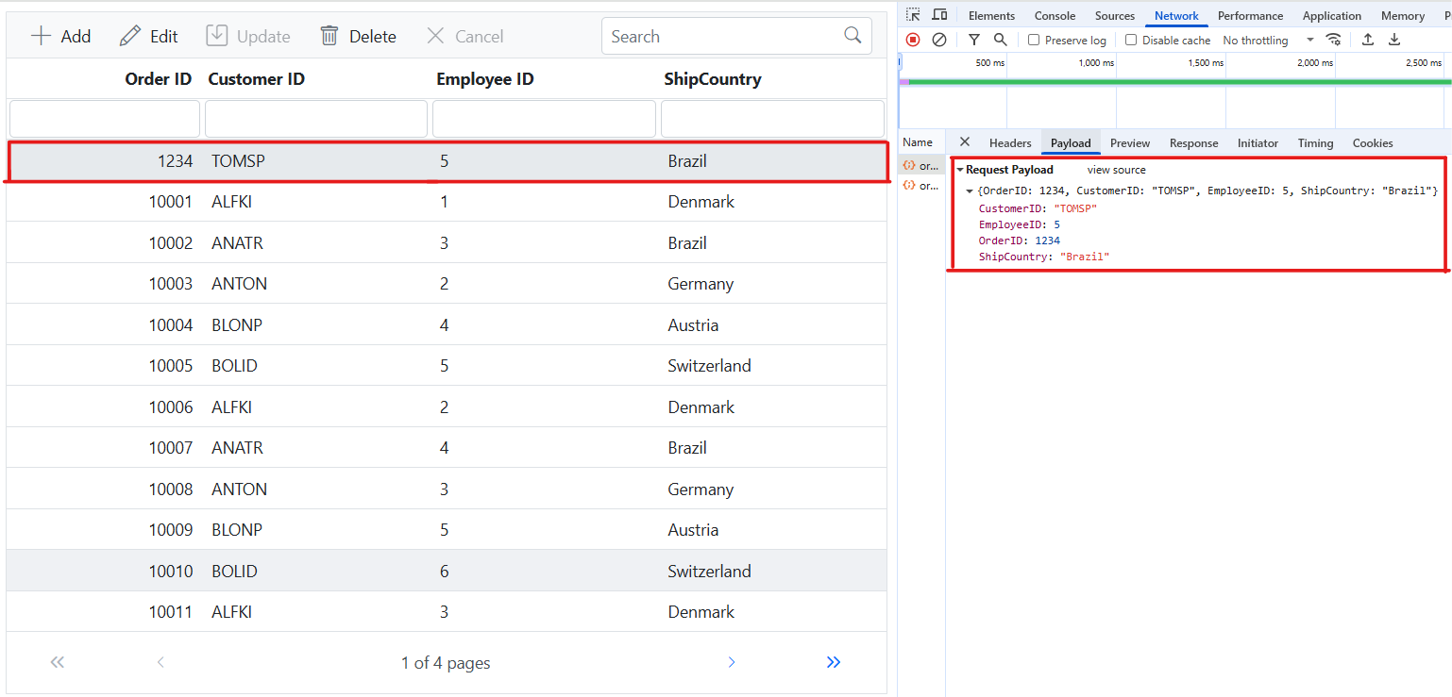Activate the inspect element picker
1452x697 pixels.
[913, 15]
